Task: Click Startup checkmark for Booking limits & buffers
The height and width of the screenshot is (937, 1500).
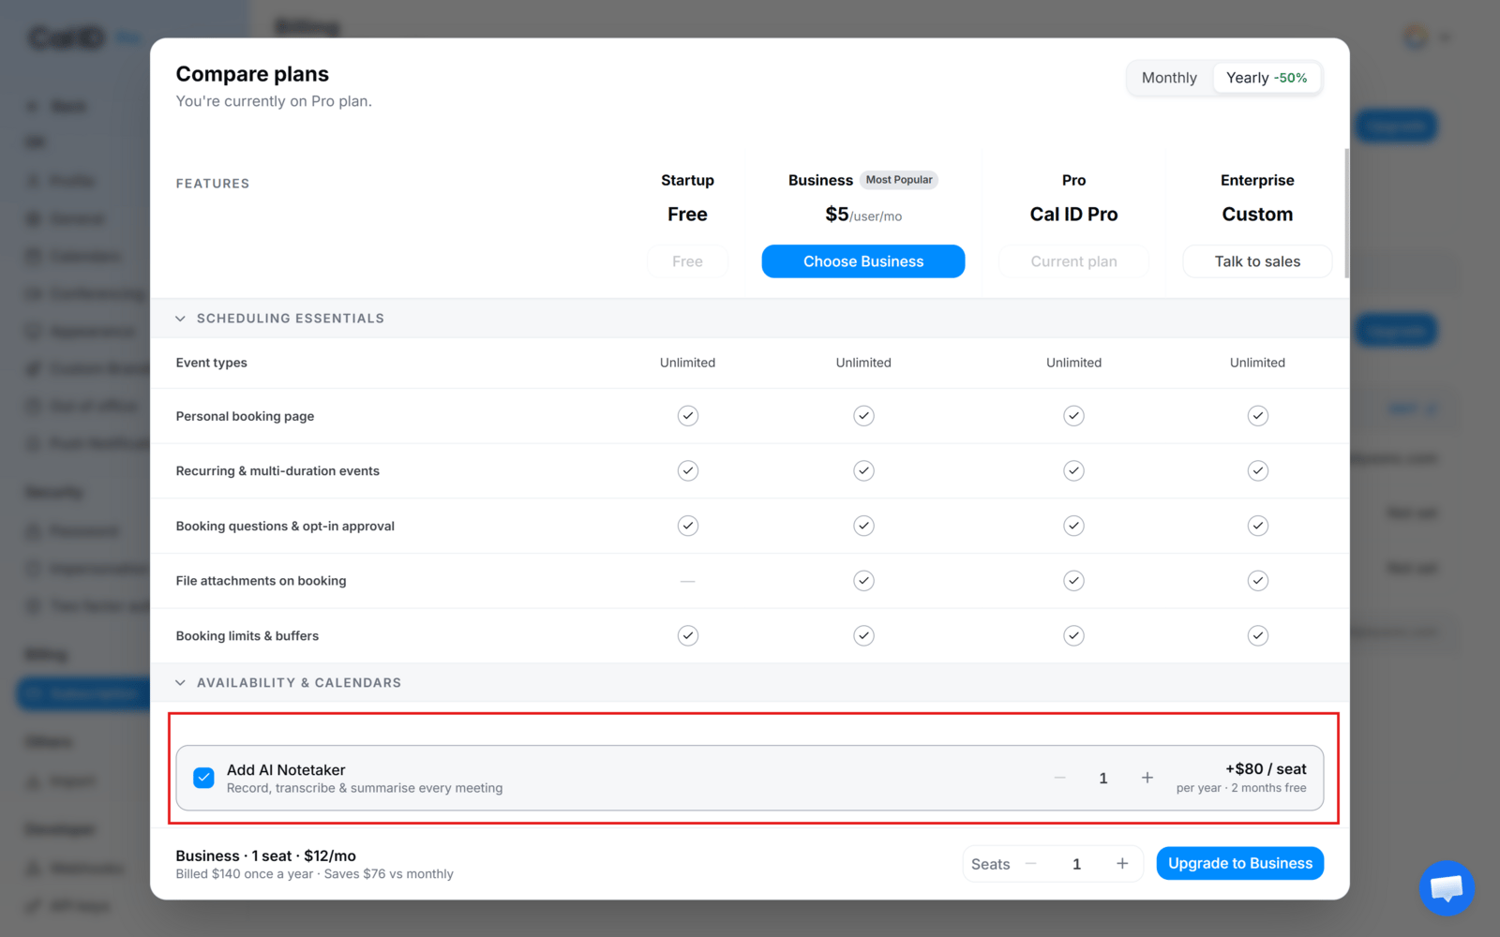Action: pyautogui.click(x=688, y=636)
